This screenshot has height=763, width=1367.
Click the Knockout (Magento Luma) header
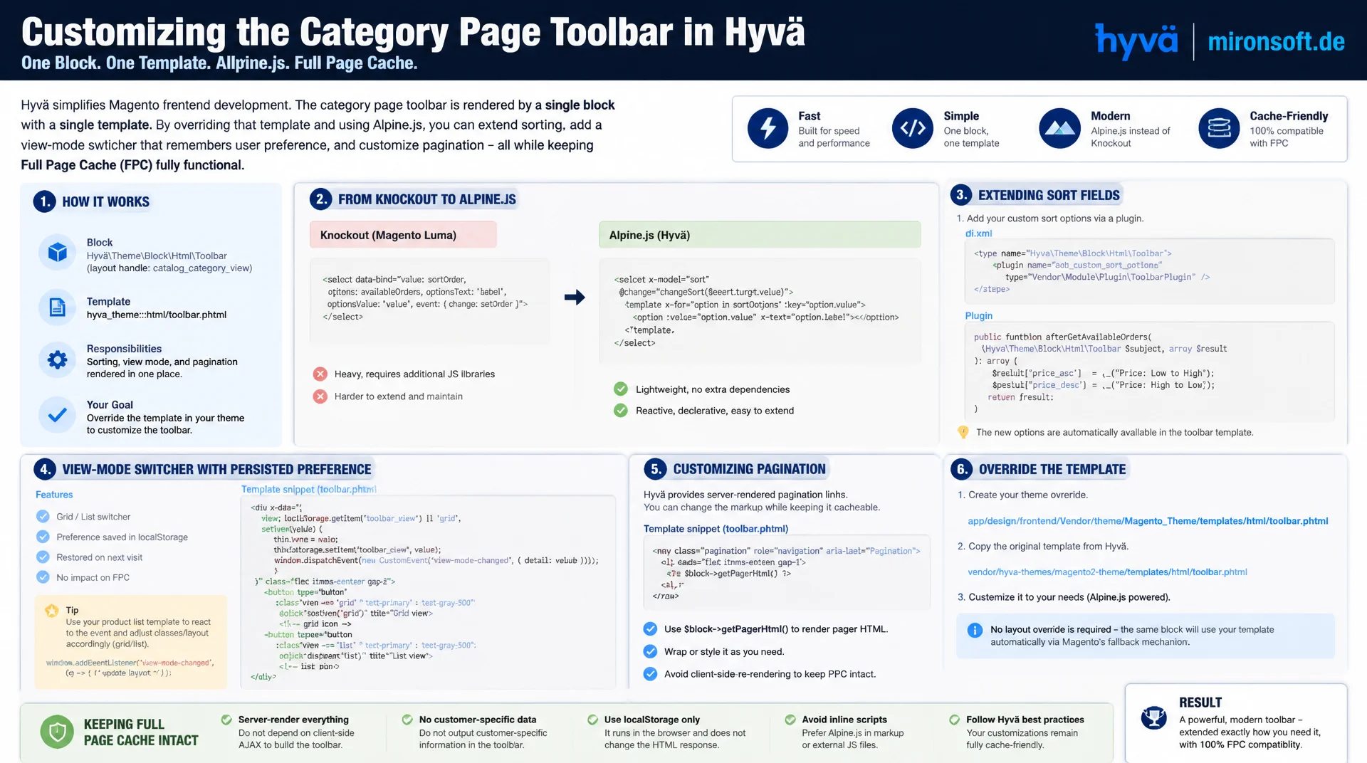[403, 235]
